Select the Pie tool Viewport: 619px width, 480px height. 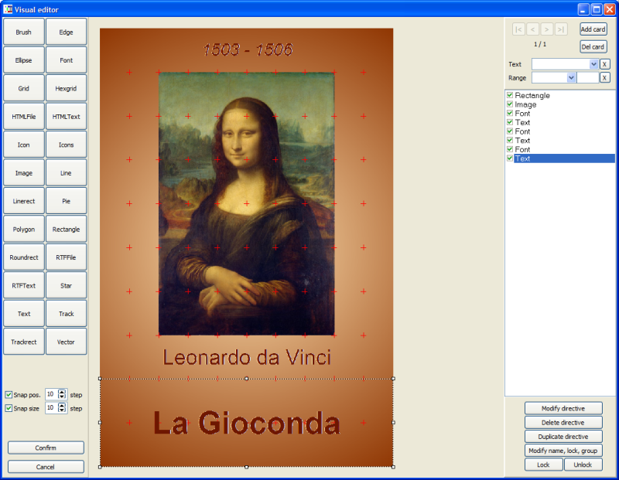pos(66,201)
